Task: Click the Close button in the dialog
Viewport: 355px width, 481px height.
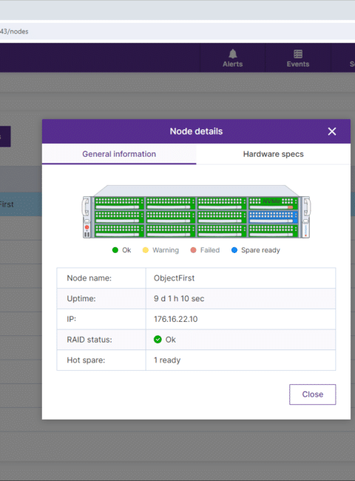Action: click(x=312, y=394)
